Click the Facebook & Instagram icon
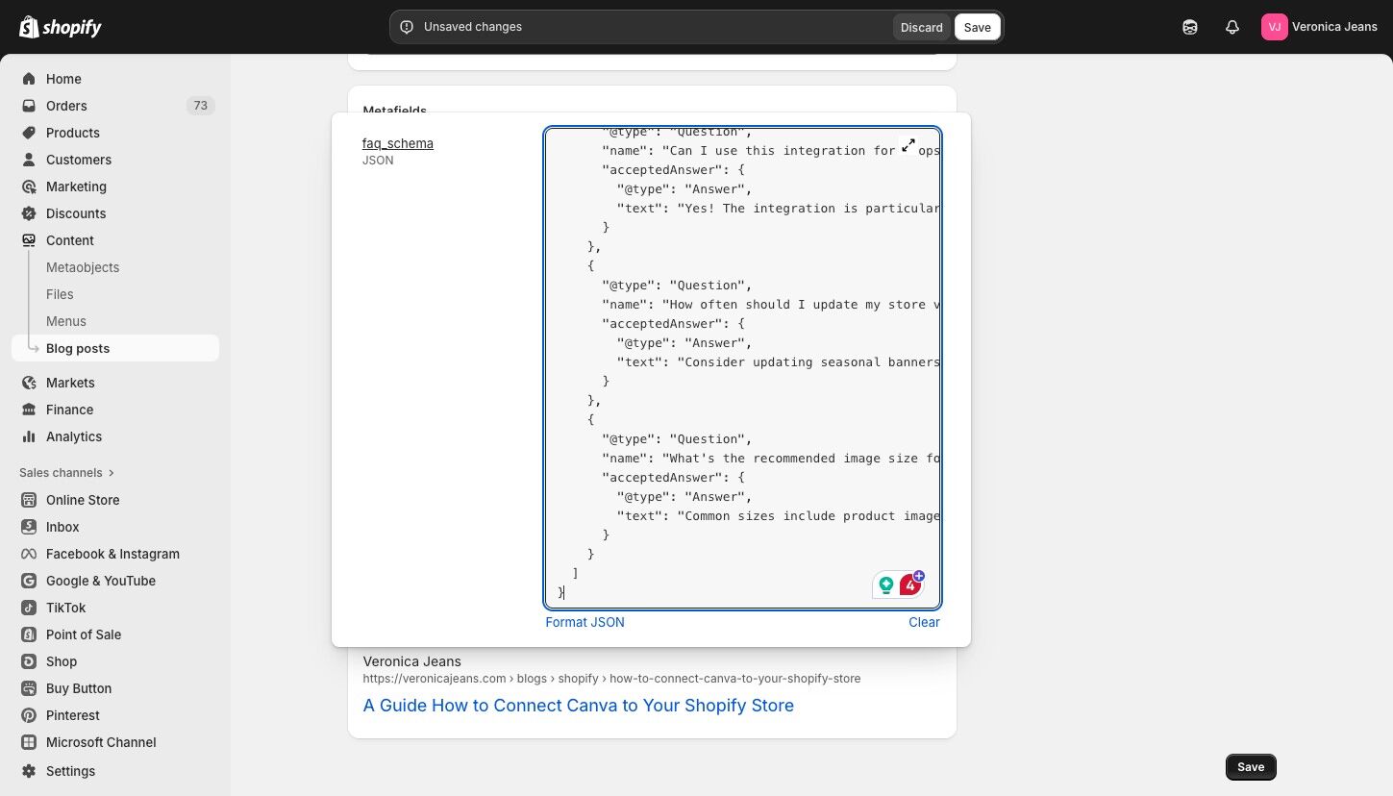The image size is (1393, 796). (29, 554)
